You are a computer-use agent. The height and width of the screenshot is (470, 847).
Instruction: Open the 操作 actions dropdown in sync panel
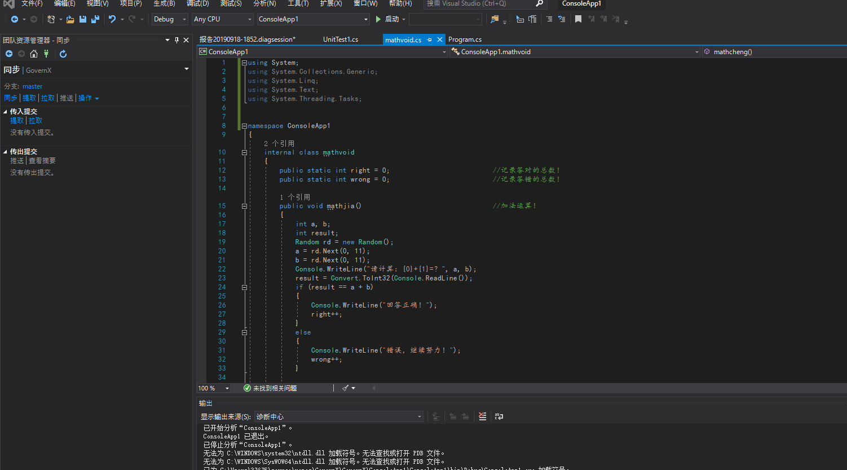point(89,98)
